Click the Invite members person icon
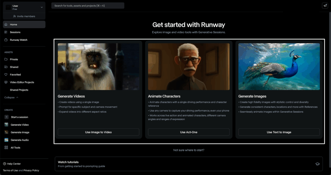 [x=15, y=16]
